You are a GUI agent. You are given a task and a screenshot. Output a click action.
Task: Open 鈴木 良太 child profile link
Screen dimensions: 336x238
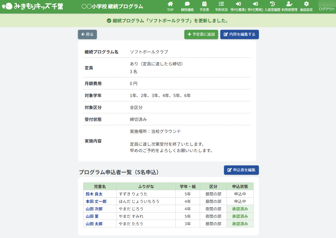point(94,194)
